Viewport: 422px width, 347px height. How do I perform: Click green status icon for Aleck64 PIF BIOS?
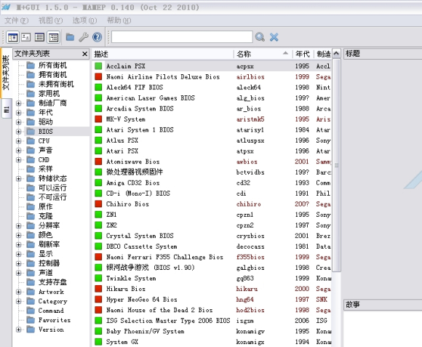(98, 87)
